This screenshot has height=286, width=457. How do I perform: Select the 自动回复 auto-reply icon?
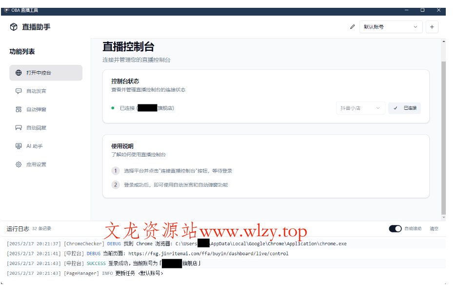pyautogui.click(x=18, y=127)
